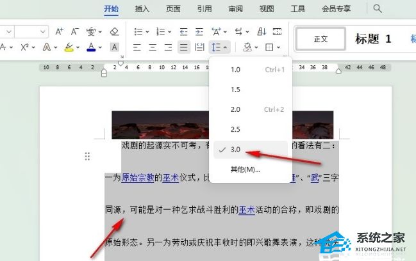This screenshot has height=261, width=416.
Task: Click the text direction/line break arrows icon
Action: (238, 32)
